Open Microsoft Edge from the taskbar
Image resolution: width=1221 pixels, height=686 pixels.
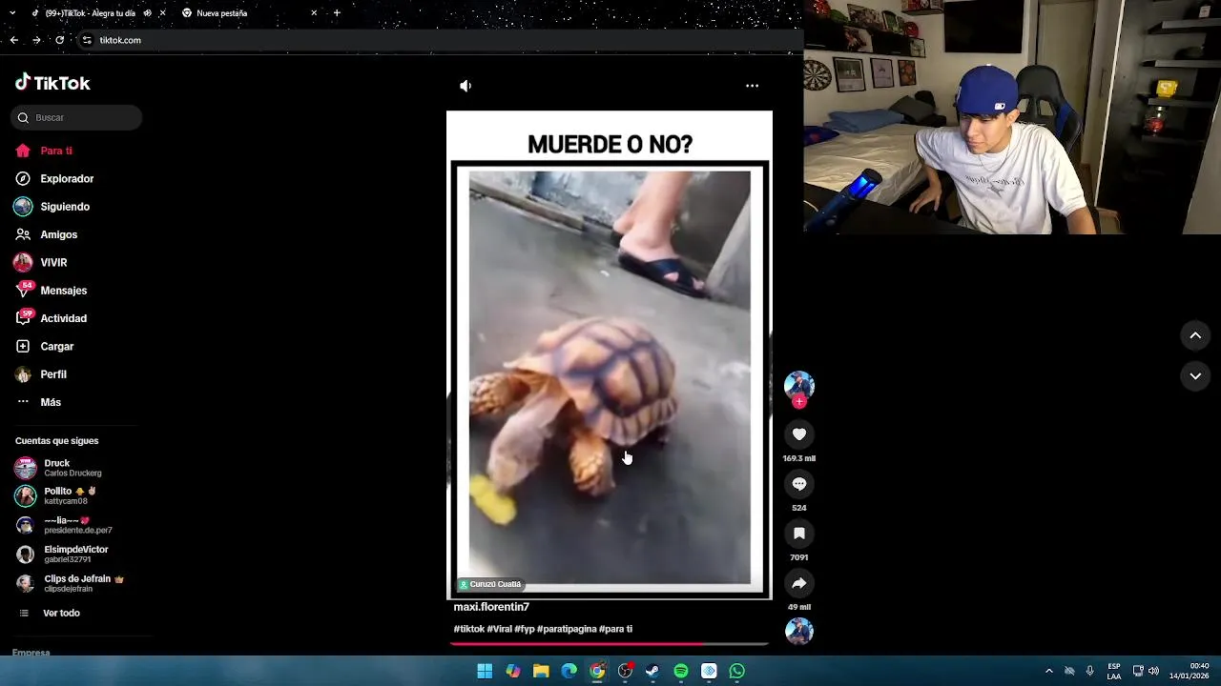(569, 671)
